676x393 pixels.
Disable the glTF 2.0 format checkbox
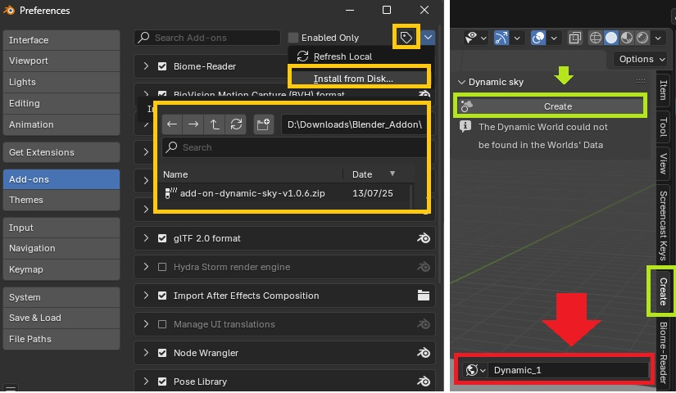[162, 238]
